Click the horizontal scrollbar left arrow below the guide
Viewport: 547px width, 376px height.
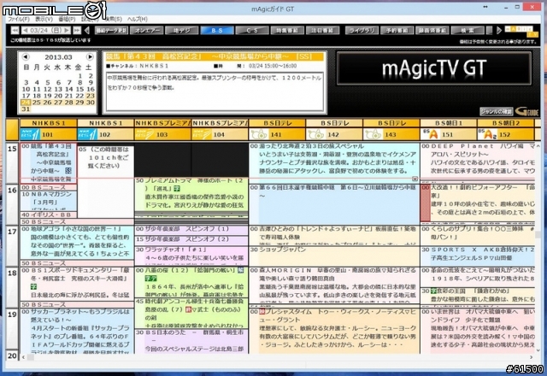[x=23, y=357]
